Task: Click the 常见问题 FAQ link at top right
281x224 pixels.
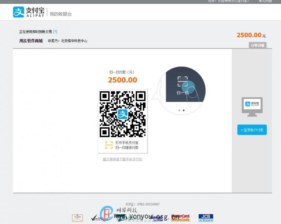Action: 265,1
